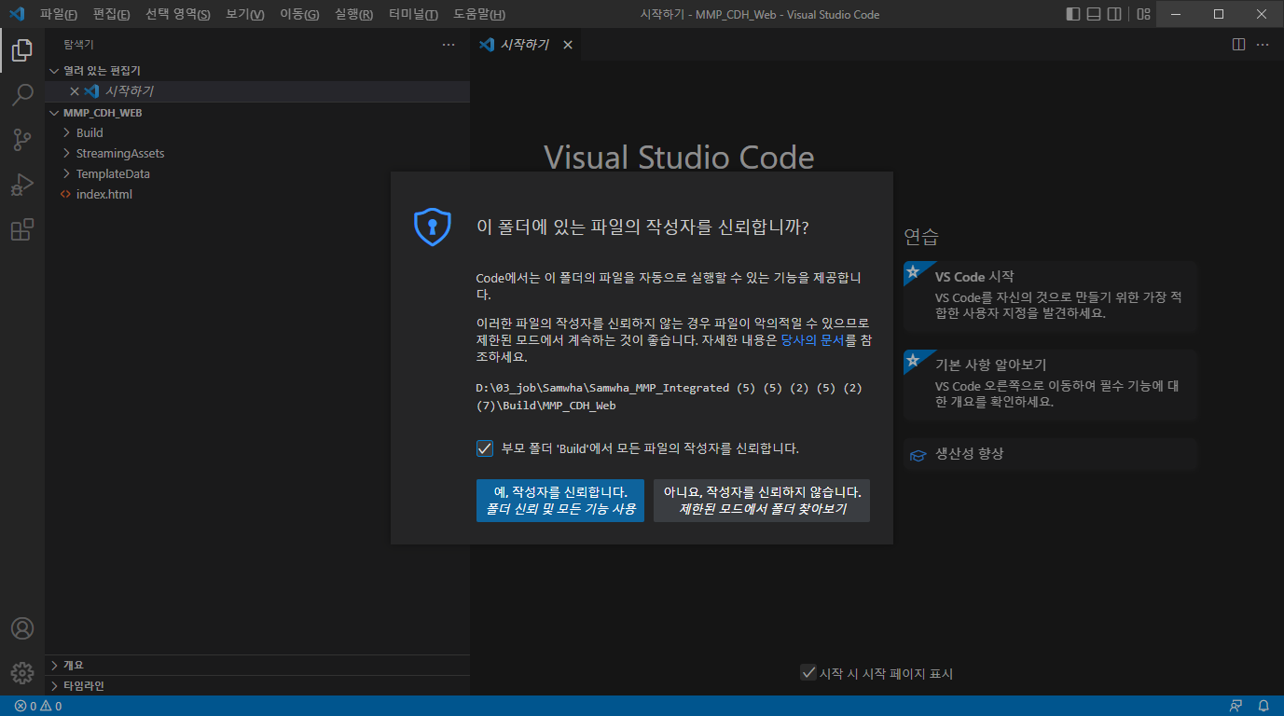The width and height of the screenshot is (1284, 716).
Task: Close the 시작하기 editor tab
Action: click(568, 45)
